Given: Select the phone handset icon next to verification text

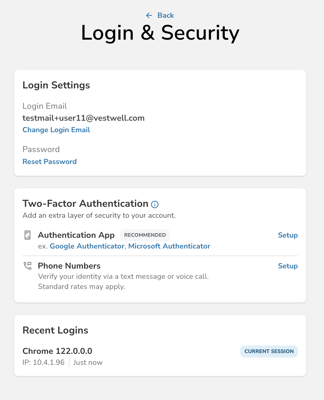Looking at the screenshot, I should 27,266.
